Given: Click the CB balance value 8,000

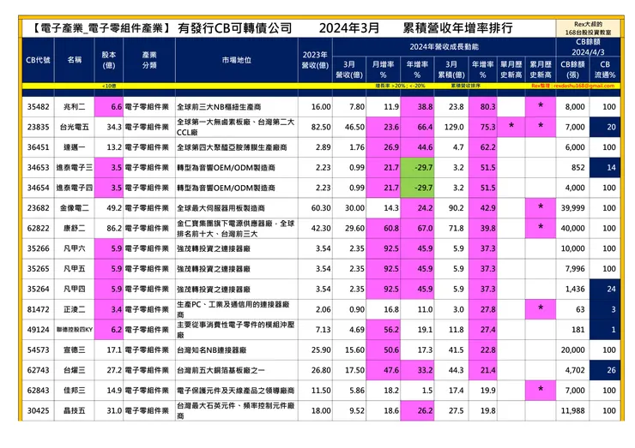Looking at the screenshot, I should click(x=575, y=107).
